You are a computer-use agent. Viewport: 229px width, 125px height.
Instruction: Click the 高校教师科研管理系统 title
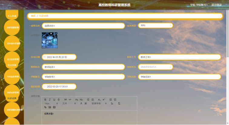tap(114, 5)
